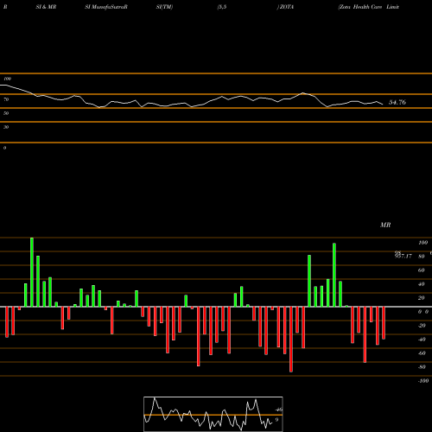Open the mini line chart thumbnail at bottom
The image size is (432, 432).
(x=213, y=414)
